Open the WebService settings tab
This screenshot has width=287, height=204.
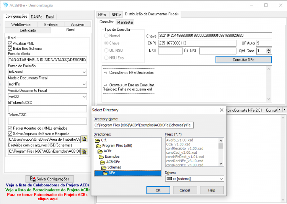point(21,25)
